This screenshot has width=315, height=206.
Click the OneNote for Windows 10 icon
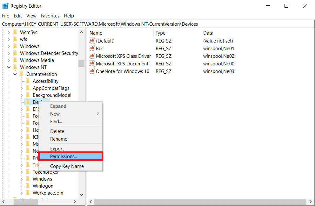92,71
